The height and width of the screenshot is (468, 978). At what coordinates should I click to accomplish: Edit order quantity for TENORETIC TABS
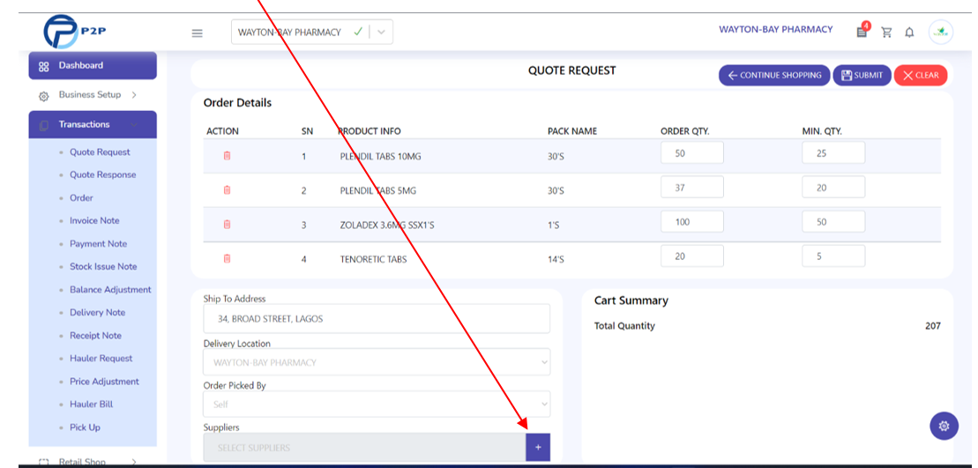[x=691, y=256]
